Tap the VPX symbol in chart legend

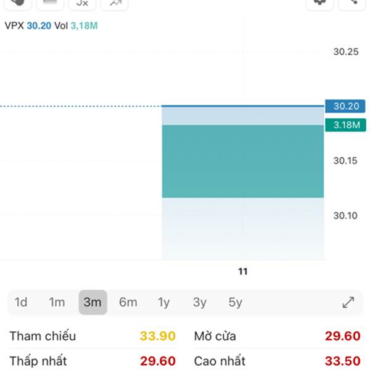coord(14,26)
